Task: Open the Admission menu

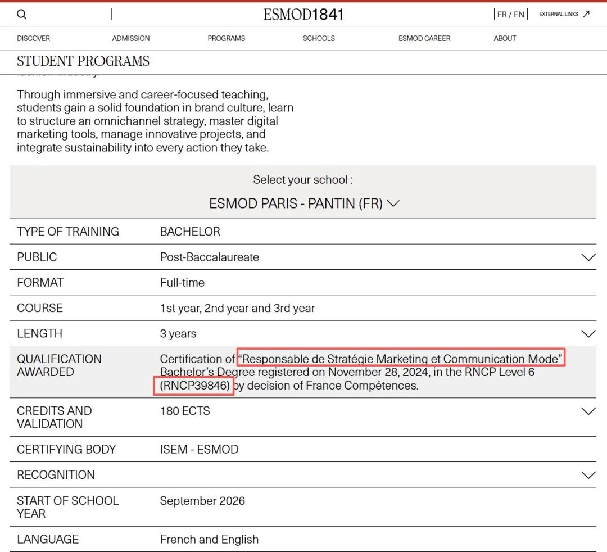Action: coord(131,38)
